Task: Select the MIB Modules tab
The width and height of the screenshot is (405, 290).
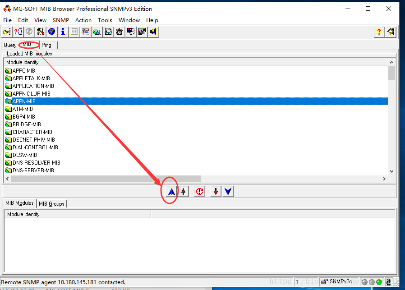Action: coord(19,203)
